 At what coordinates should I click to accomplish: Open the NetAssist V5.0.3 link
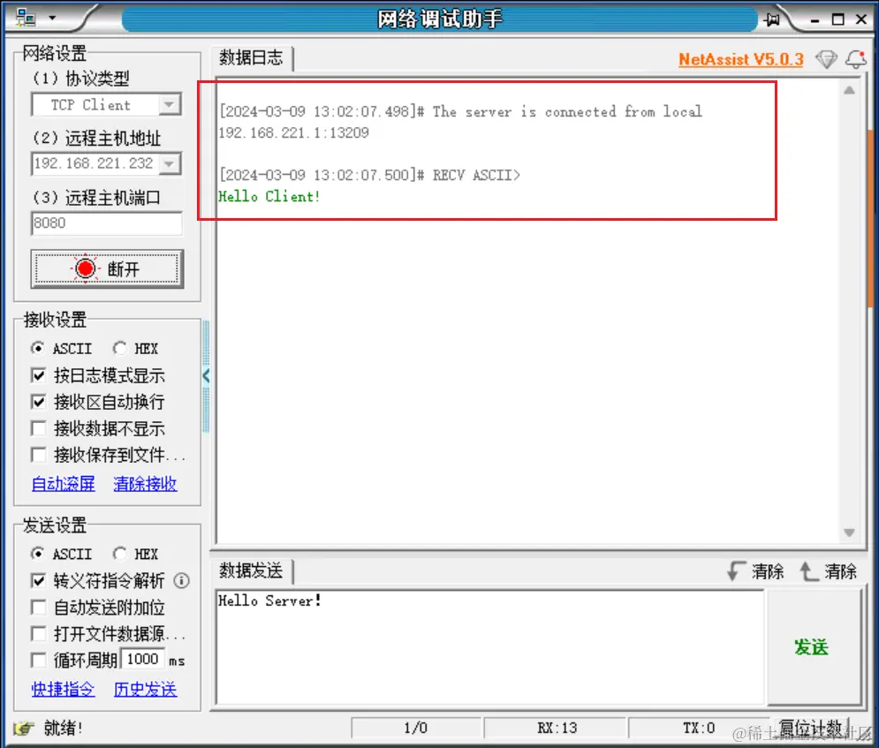[740, 59]
